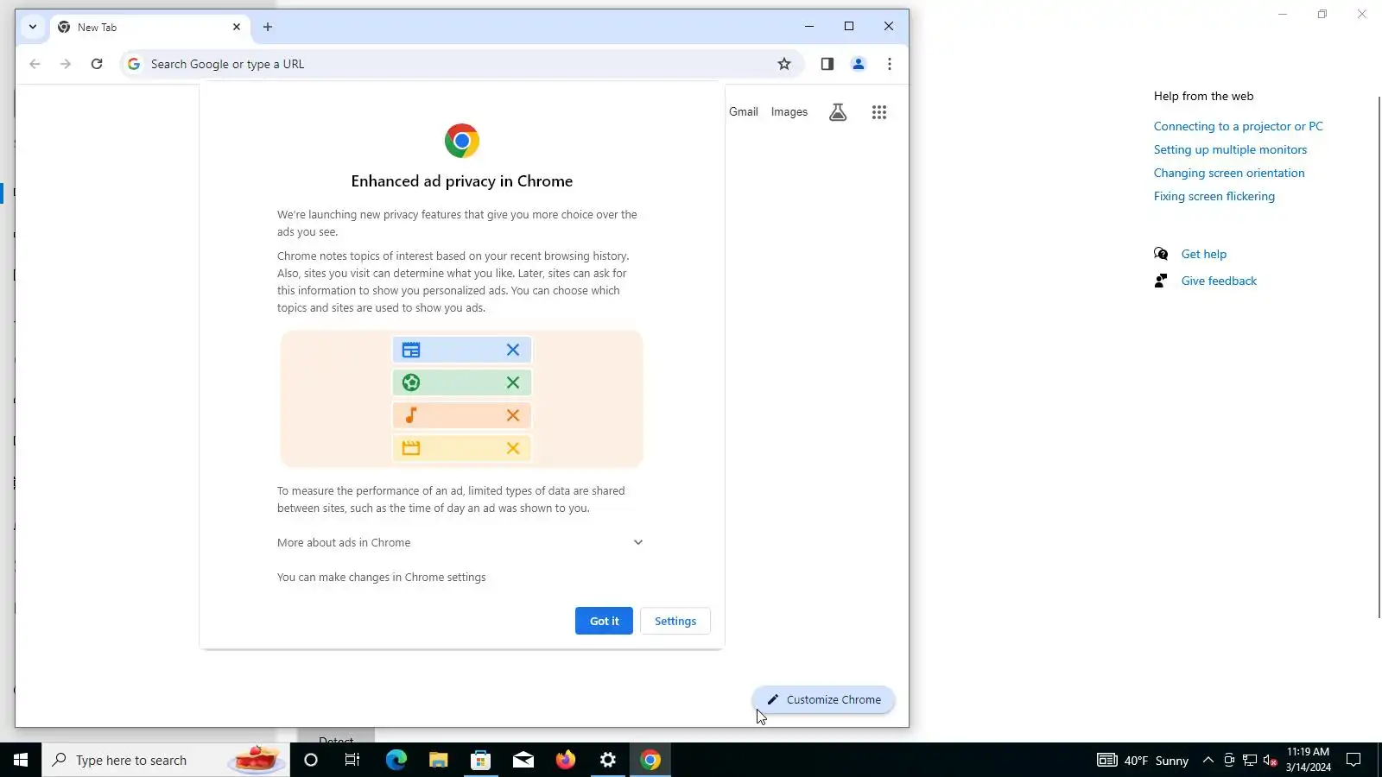The width and height of the screenshot is (1382, 777).
Task: Open Connecting to a projector or PC link
Action: pyautogui.click(x=1239, y=126)
